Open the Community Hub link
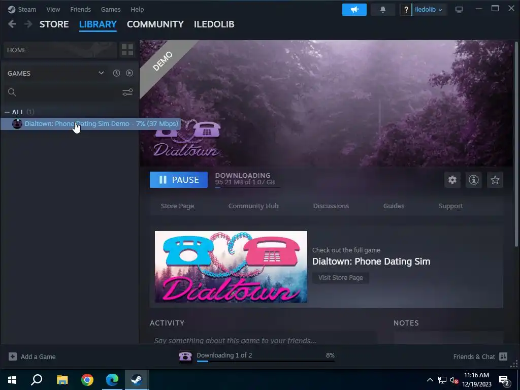520x390 pixels. point(253,206)
